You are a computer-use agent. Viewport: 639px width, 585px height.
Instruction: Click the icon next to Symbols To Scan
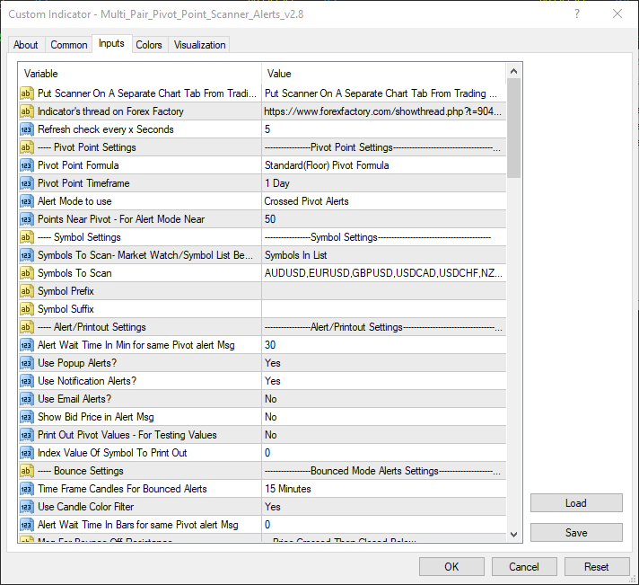pyautogui.click(x=26, y=273)
